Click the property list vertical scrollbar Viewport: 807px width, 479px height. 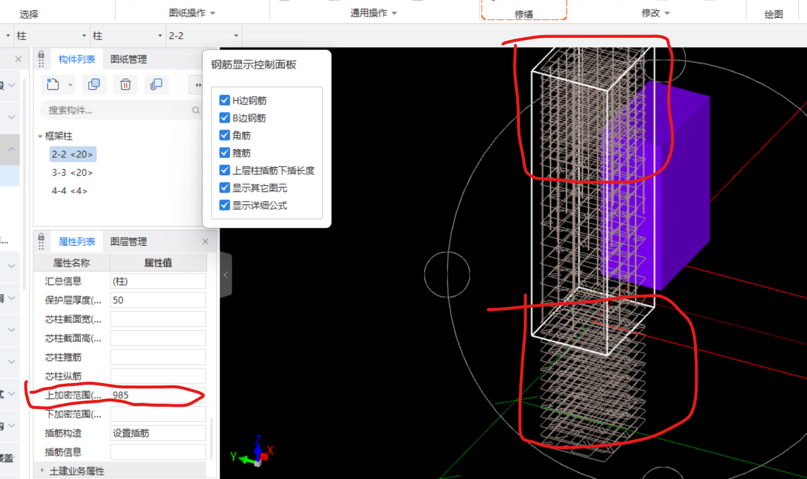tap(212, 438)
